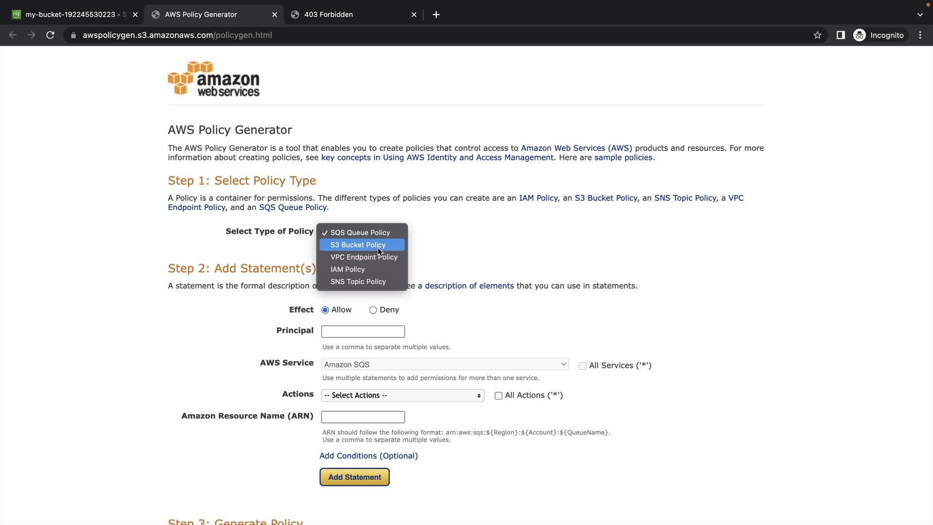This screenshot has width=933, height=525.
Task: Expand the tab search chevron
Action: (919, 15)
